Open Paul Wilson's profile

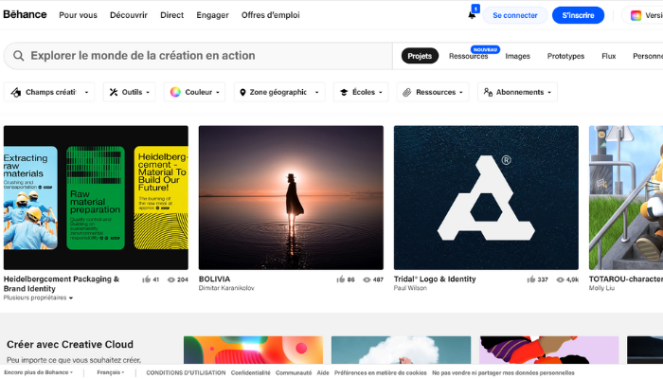click(x=410, y=288)
